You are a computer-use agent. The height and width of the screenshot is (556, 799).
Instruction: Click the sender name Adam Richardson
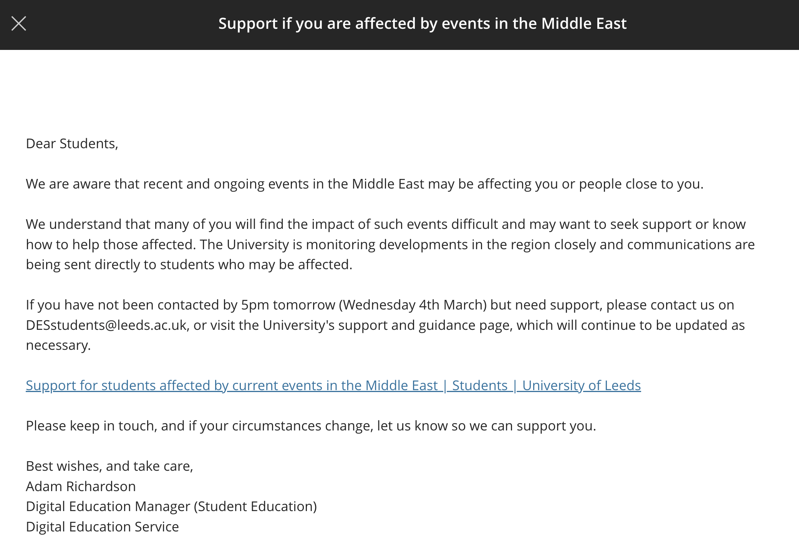pyautogui.click(x=81, y=486)
